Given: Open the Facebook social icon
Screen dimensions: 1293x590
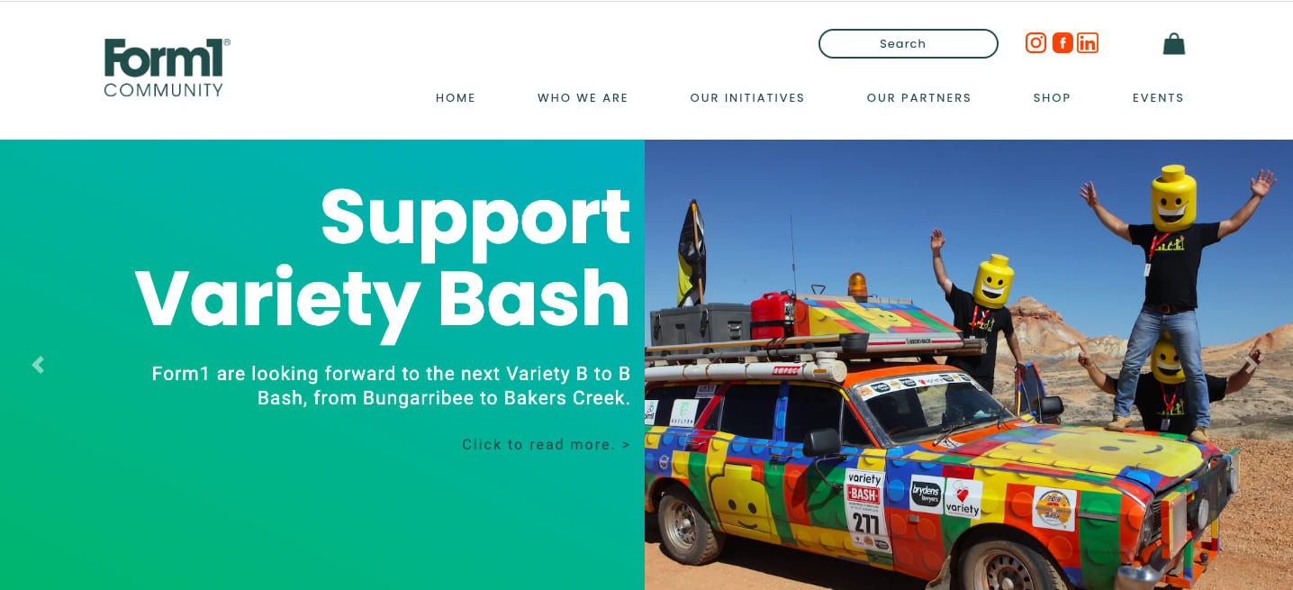Looking at the screenshot, I should 1062,42.
